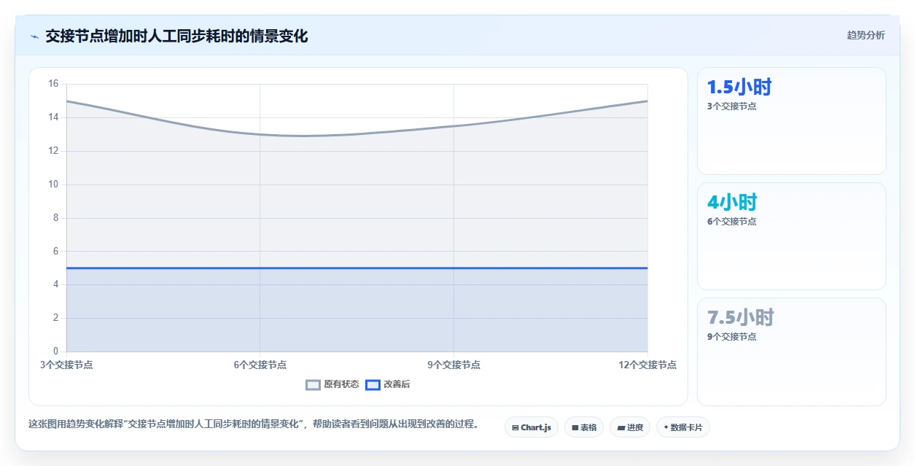Screen dimensions: 915x466
Task: Open the 1.5小时 data card
Action: (x=792, y=121)
